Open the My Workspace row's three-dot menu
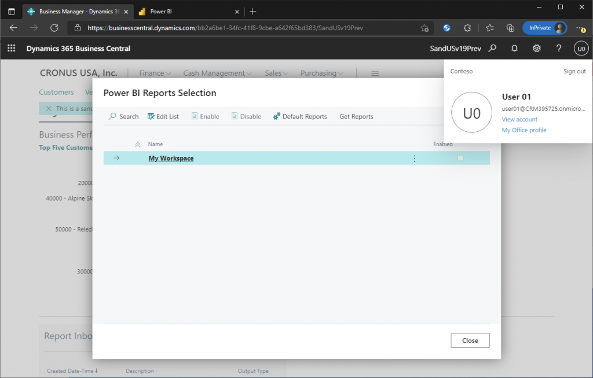Viewport: 593px width, 378px height. [x=415, y=158]
